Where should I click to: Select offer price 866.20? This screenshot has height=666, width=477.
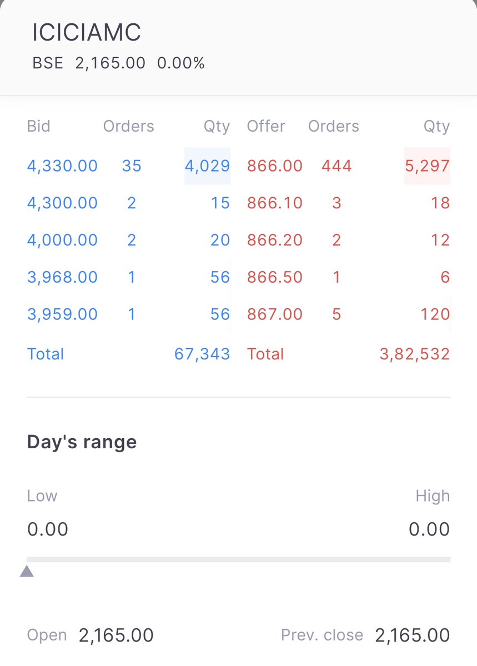tap(275, 240)
